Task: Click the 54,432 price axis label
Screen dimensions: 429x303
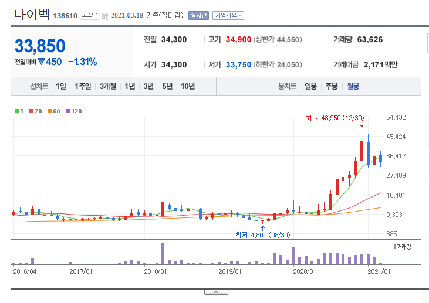Action: 396,117
